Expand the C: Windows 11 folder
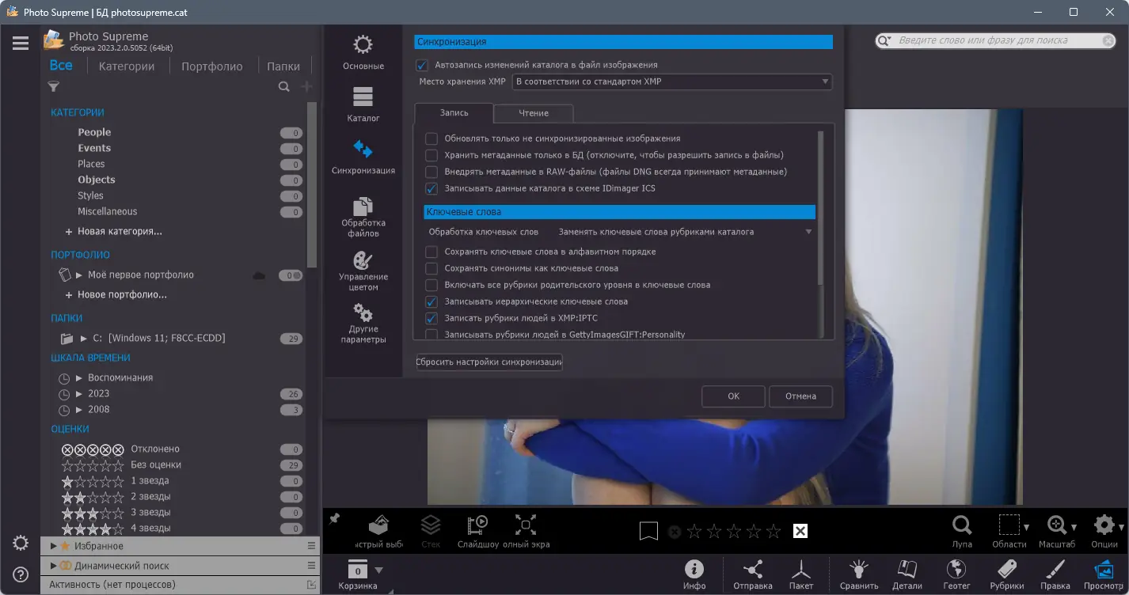The width and height of the screenshot is (1129, 595). coord(83,339)
